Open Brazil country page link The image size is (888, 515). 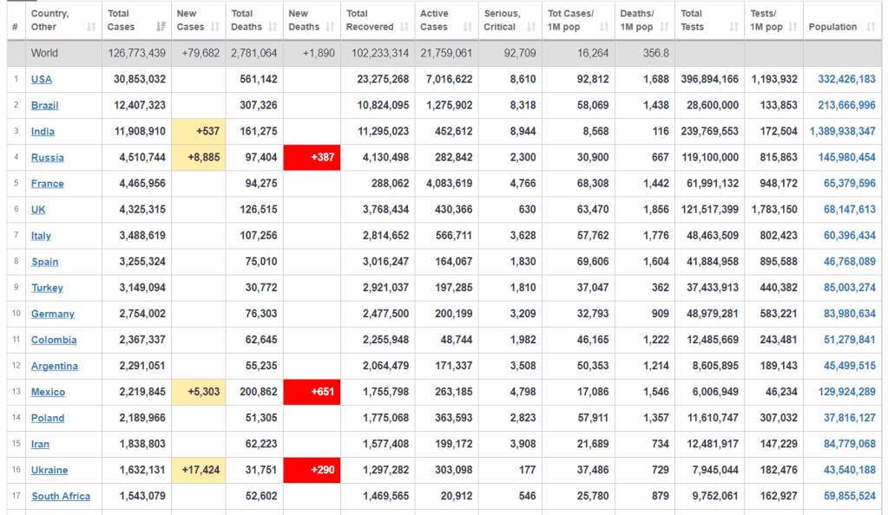(x=44, y=105)
